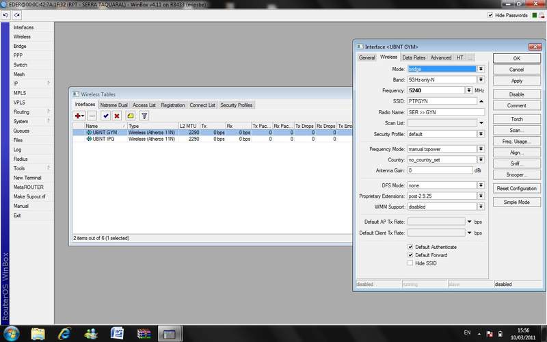Open the Filter funnel button

coord(144,116)
